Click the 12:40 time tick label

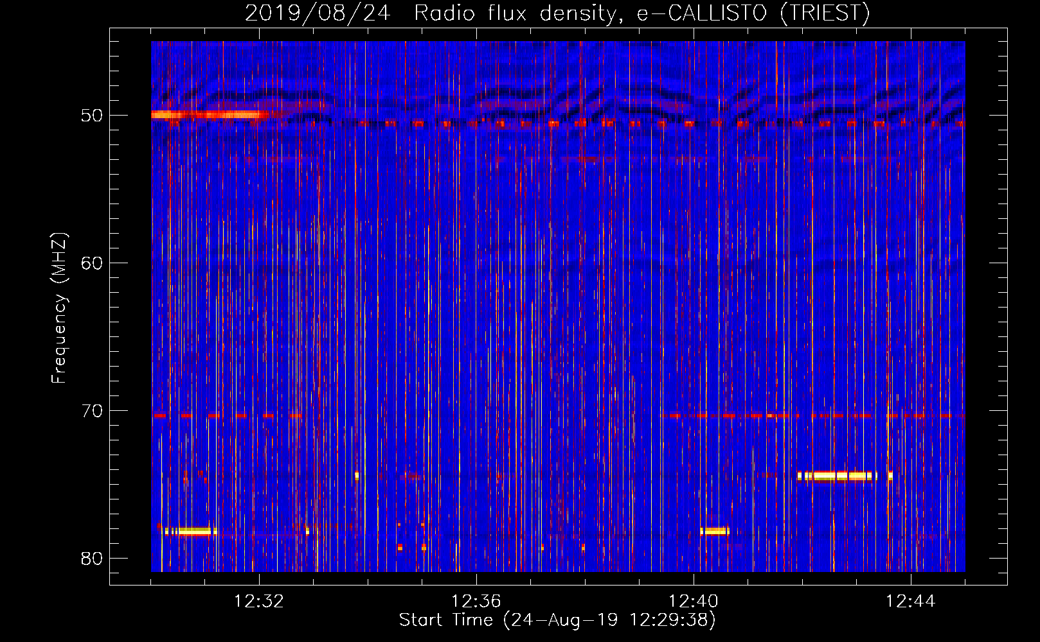pyautogui.click(x=694, y=602)
